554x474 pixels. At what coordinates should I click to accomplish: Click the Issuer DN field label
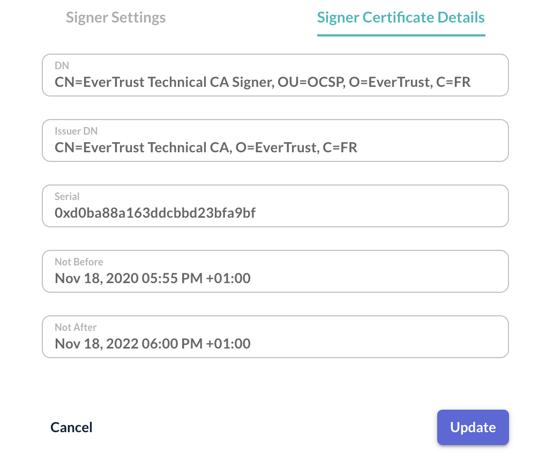tap(76, 130)
